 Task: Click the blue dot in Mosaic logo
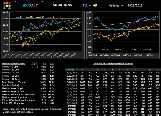[10, 8]
